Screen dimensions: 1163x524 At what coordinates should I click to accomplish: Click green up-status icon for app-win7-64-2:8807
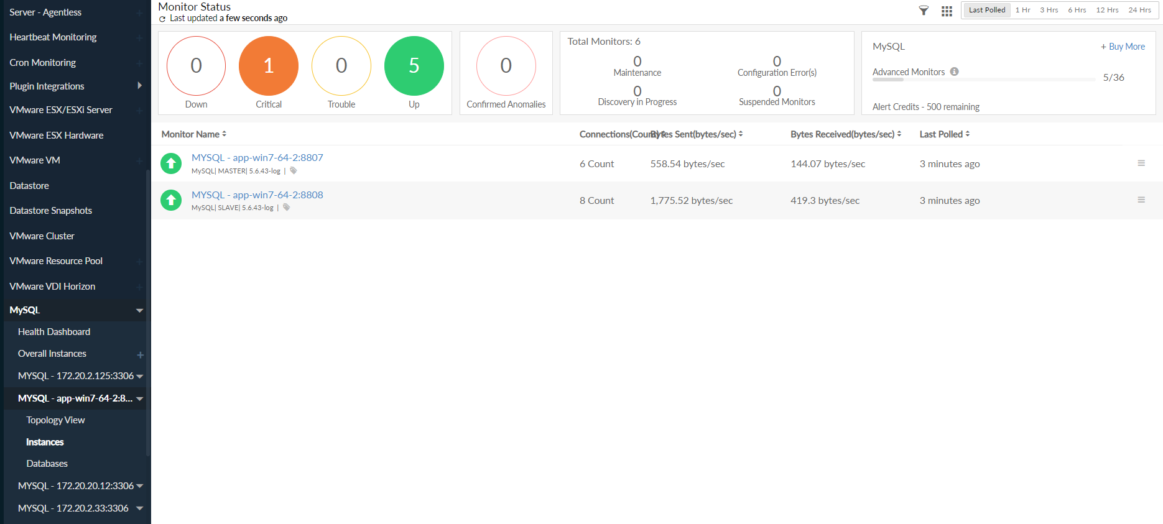171,163
